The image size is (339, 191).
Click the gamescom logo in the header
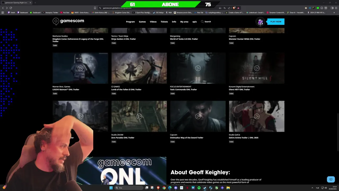68,21
